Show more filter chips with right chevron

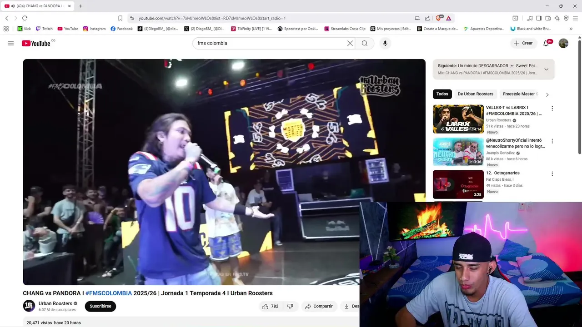tap(547, 94)
